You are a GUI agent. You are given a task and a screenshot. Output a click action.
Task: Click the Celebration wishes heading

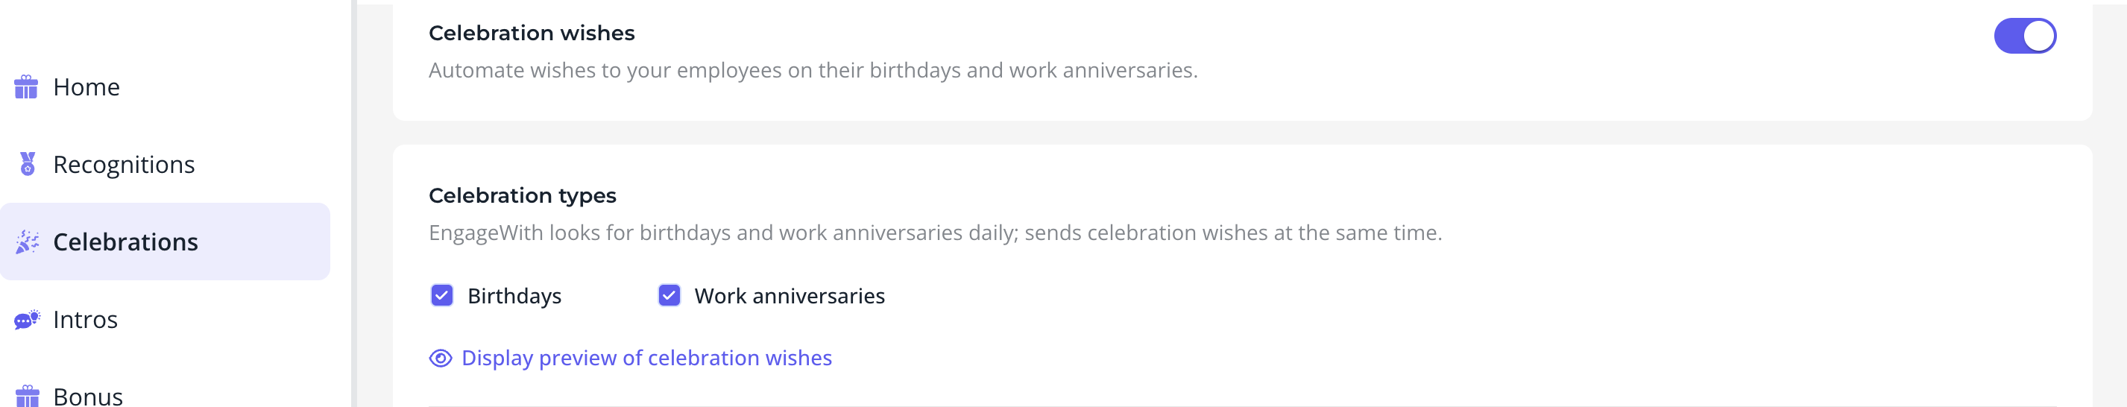point(532,33)
